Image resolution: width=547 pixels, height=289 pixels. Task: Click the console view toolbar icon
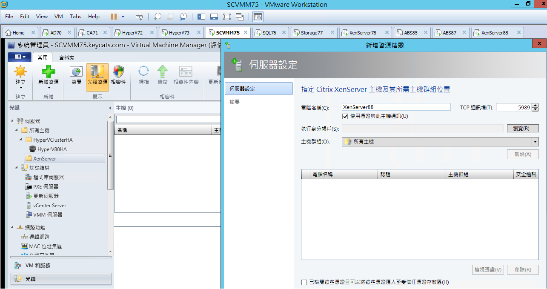pyautogui.click(x=258, y=17)
